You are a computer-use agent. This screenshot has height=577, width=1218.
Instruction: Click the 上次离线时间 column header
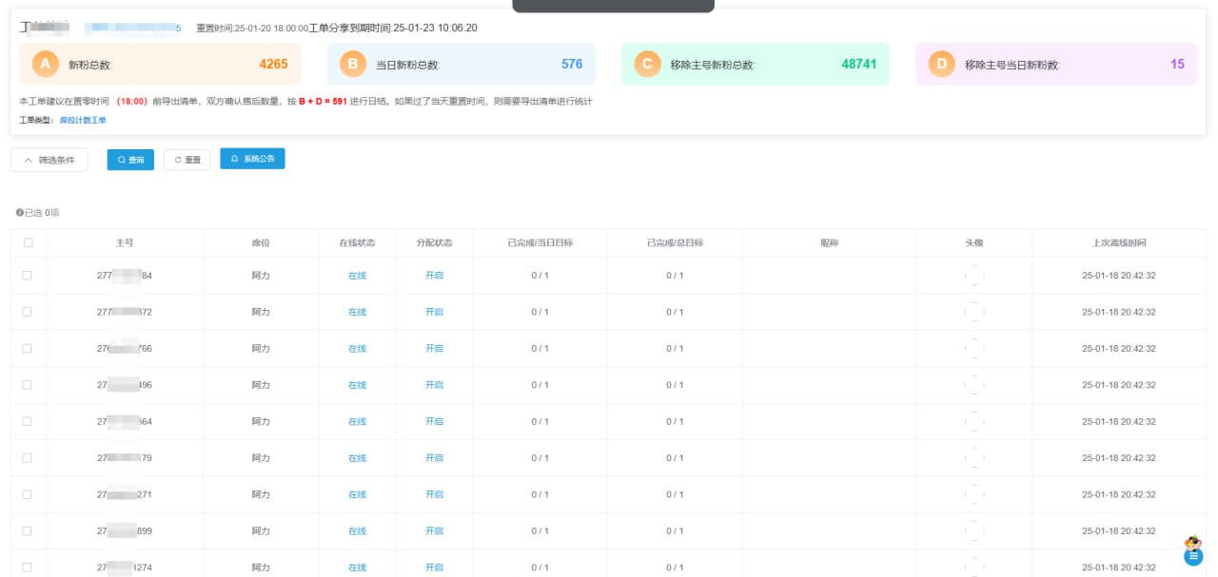pos(1118,242)
